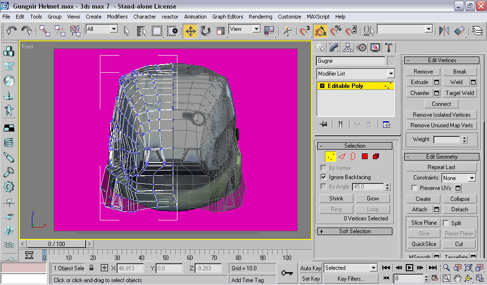Enable the By Vertex checkbox
The image size is (487, 285).
tap(324, 168)
